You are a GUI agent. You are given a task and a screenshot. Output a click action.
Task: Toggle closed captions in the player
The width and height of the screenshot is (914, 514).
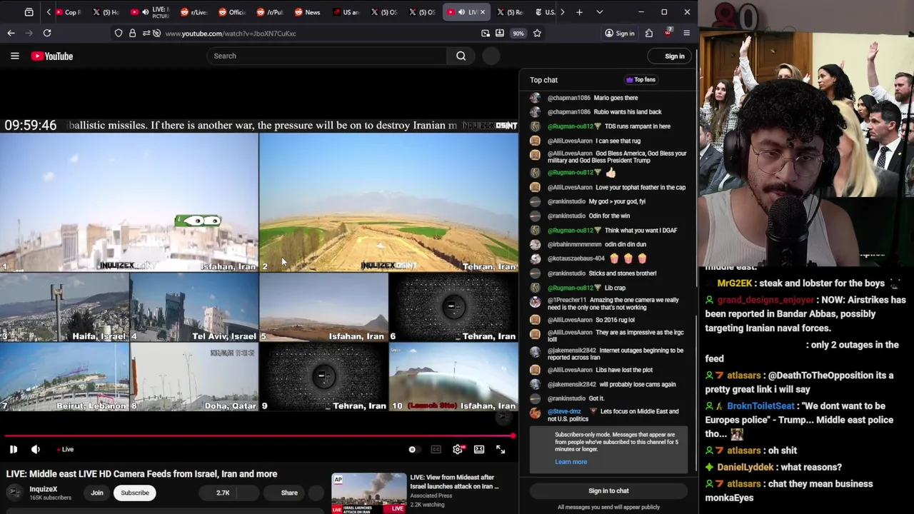(x=436, y=450)
